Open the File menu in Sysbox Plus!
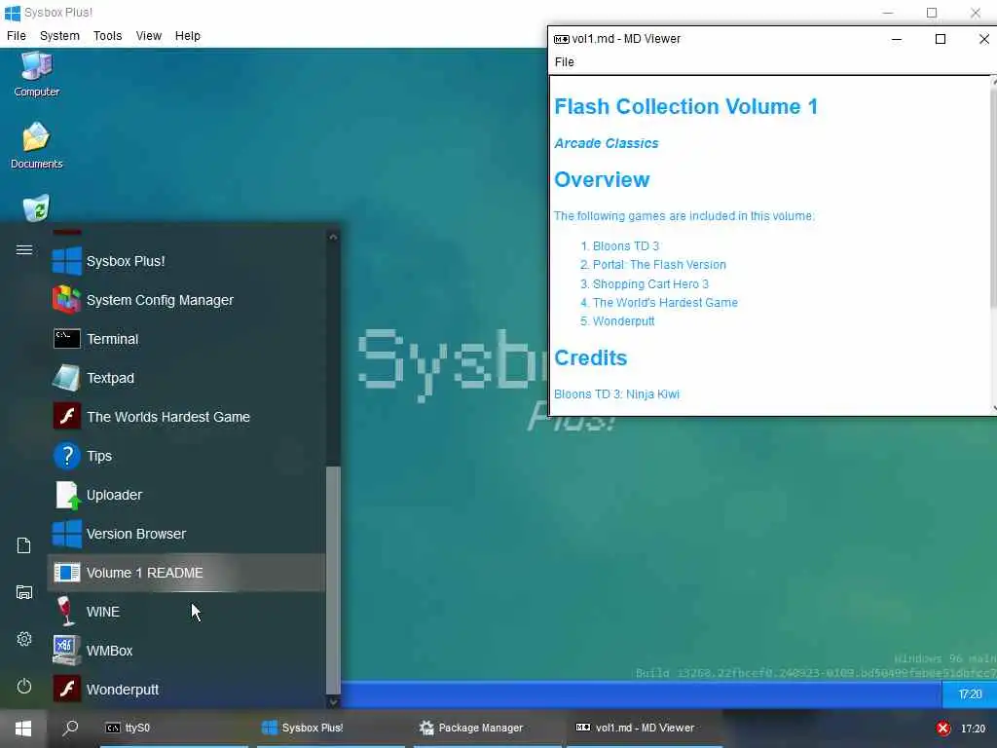 (x=17, y=36)
